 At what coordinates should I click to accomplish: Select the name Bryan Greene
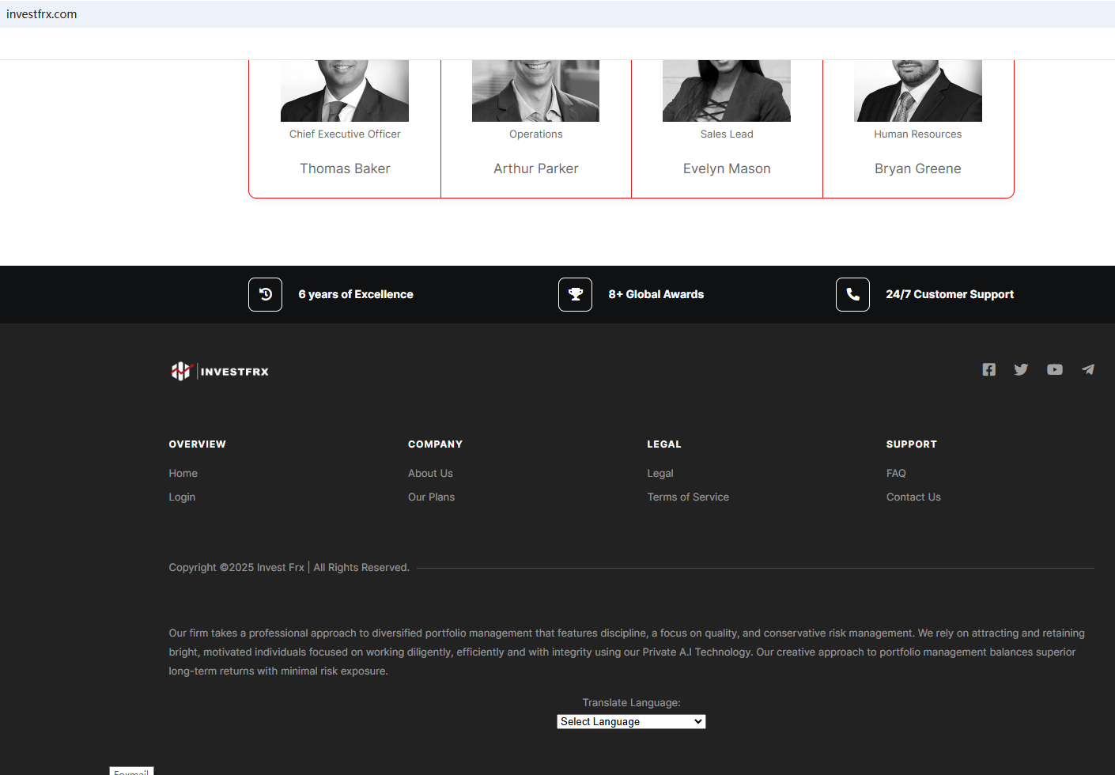click(918, 168)
